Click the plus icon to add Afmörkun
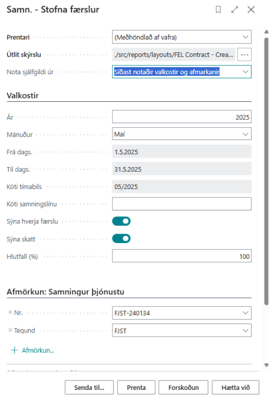Screen dimensions: 269x404 click(x=15, y=350)
